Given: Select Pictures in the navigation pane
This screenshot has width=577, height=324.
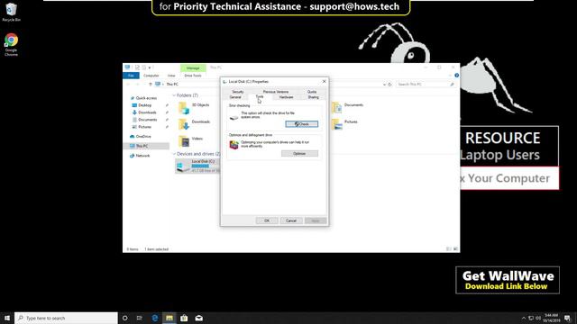Looking at the screenshot, I should pyautogui.click(x=144, y=127).
